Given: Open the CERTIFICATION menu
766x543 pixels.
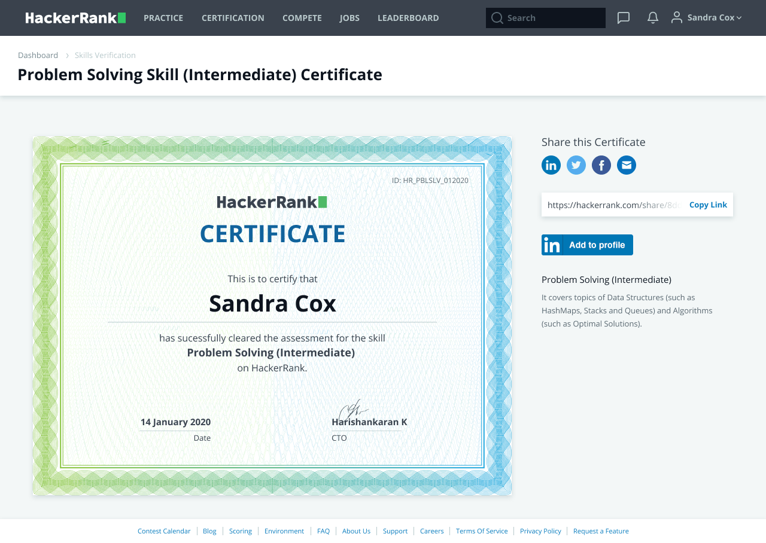Looking at the screenshot, I should (x=233, y=17).
